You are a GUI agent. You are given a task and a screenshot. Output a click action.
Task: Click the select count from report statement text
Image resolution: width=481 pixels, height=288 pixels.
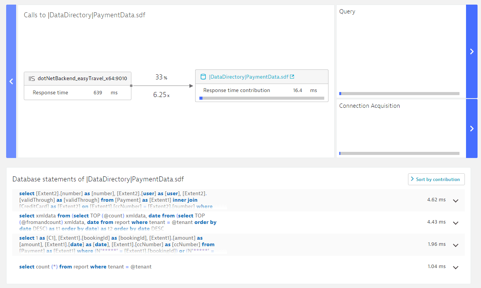pos(85,267)
